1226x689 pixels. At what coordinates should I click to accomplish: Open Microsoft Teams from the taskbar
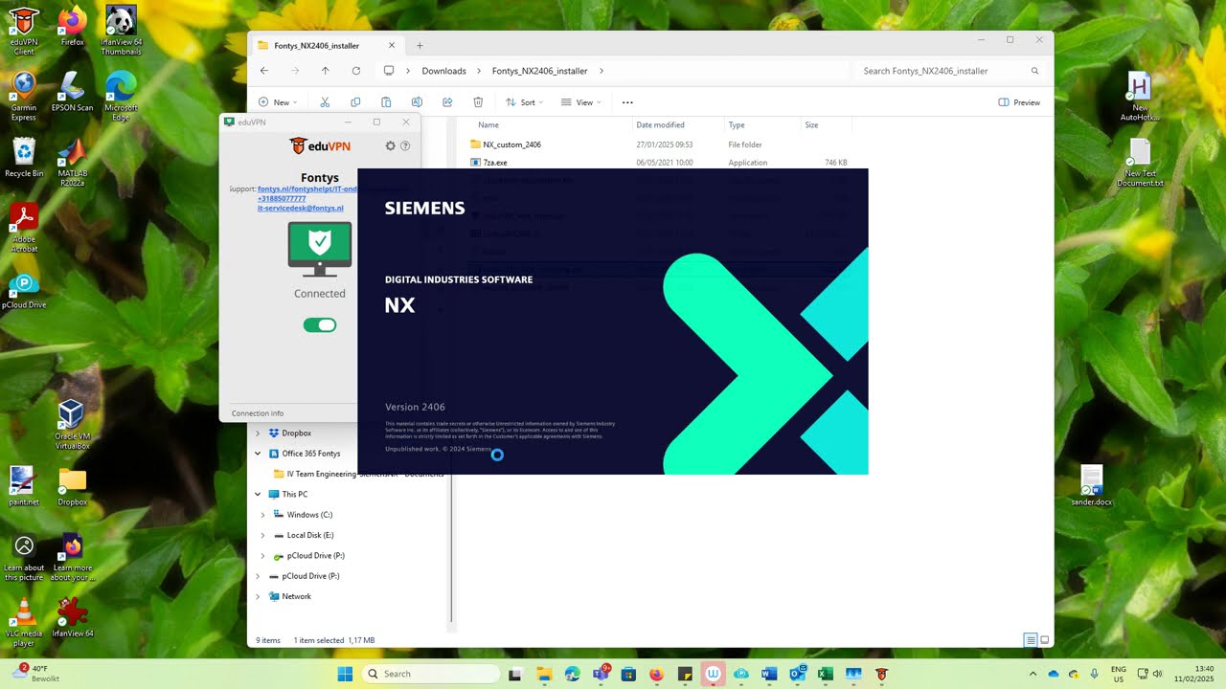coord(601,674)
